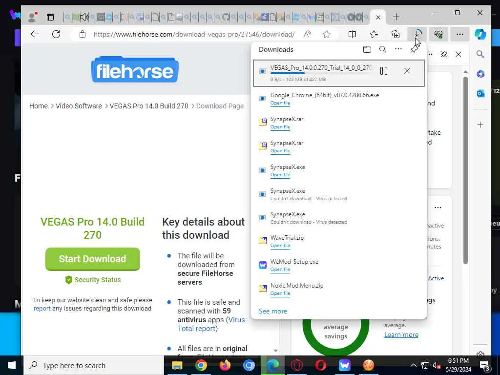Open Collections button
Viewport: 500px width, 375px height.
click(x=396, y=34)
